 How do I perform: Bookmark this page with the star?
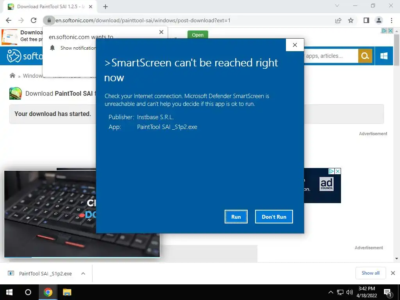351,20
